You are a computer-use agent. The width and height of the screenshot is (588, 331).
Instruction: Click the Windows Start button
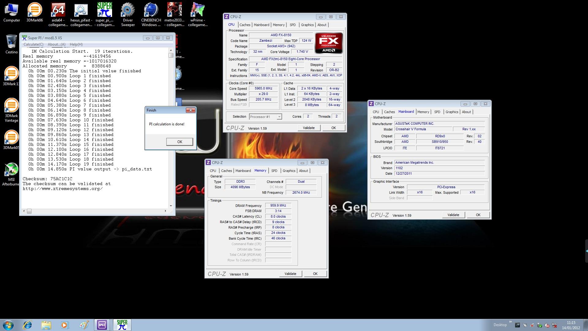point(8,325)
